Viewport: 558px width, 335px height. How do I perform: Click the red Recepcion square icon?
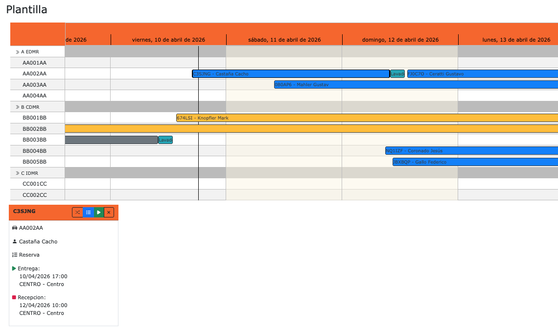pyautogui.click(x=14, y=297)
